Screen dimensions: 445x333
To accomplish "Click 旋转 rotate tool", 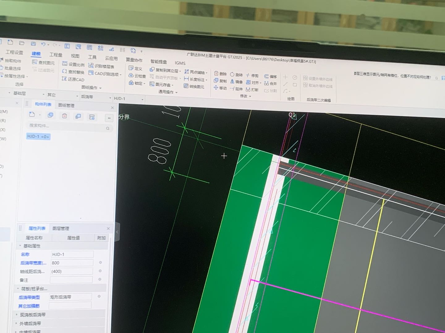I will pyautogui.click(x=236, y=75).
